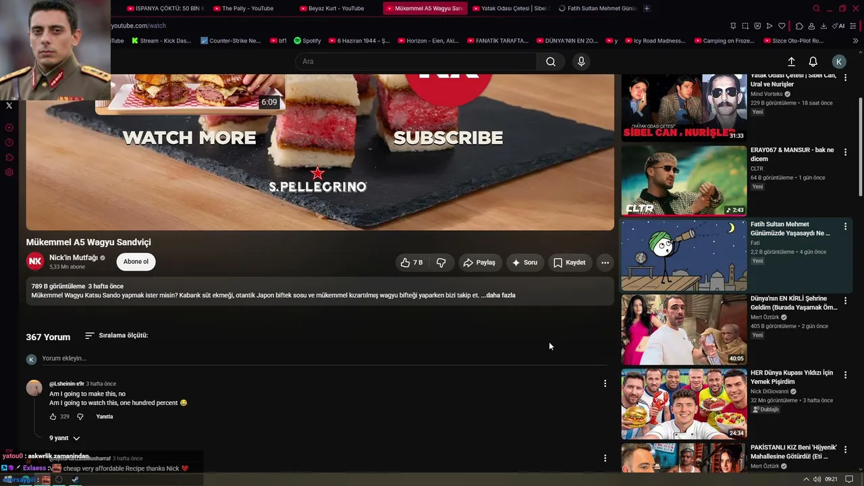
Task: Click "Yanıtla" to reply to the comment
Action: tap(105, 416)
